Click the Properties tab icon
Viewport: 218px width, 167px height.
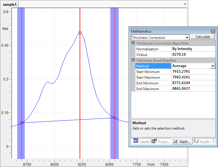(154, 141)
